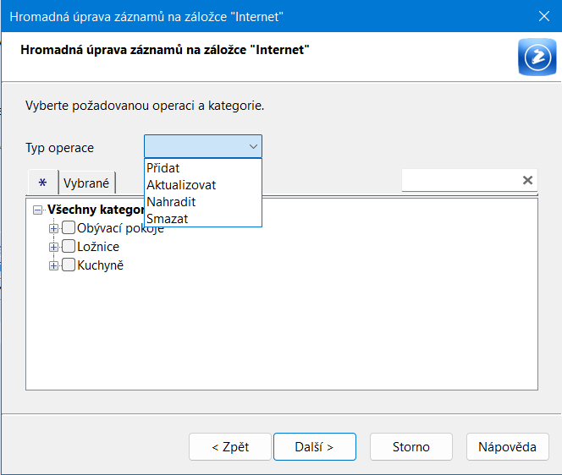Pick the Nahradit operation option
Screen dimensions: 562x475
[171, 202]
